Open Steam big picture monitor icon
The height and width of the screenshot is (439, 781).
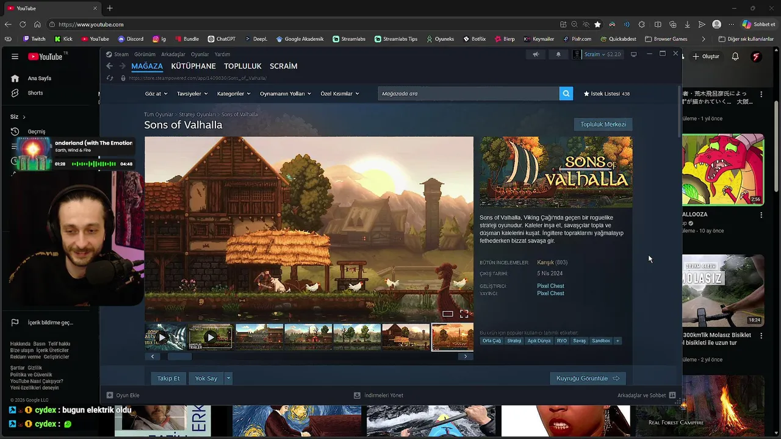633,54
